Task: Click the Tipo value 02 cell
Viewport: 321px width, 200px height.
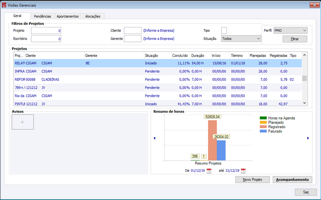Action: [x=292, y=80]
